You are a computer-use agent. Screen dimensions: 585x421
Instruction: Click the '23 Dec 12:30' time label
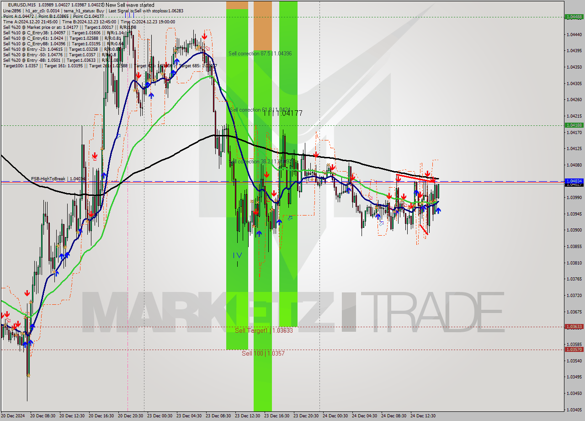pyautogui.click(x=248, y=416)
